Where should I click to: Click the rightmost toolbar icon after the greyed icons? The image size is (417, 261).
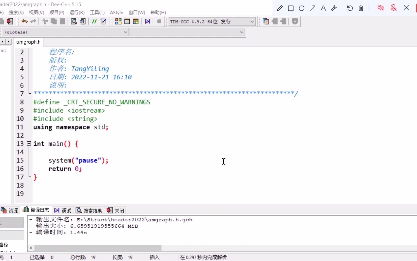pos(295,21)
